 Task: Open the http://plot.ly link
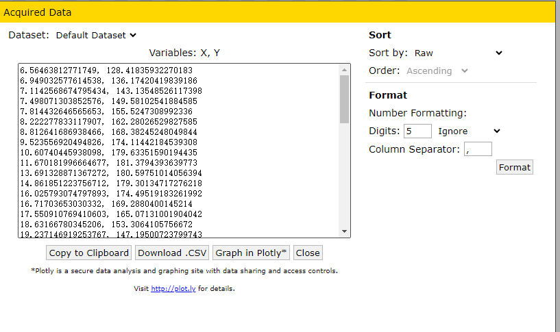click(173, 288)
